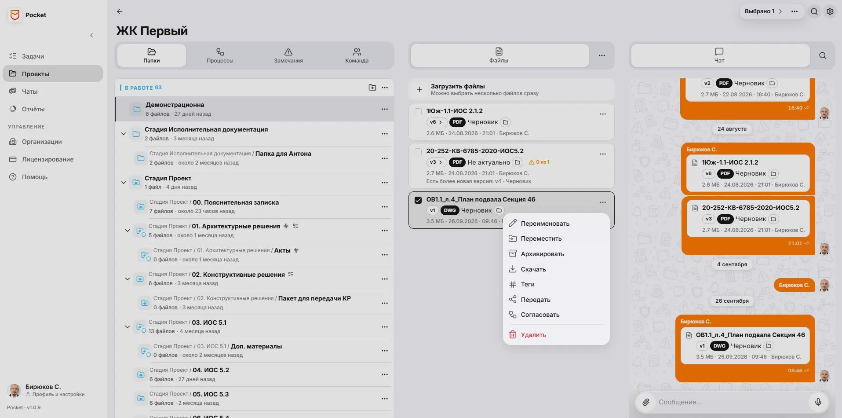Viewport: 842px width, 418px height.
Task: Choose Архивировать in context menu
Action: 556,254
